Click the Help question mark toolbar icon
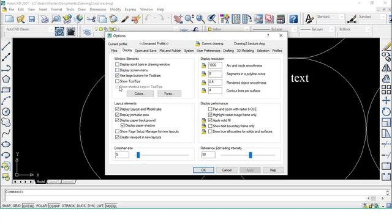The image size is (392, 220). pyautogui.click(x=293, y=19)
